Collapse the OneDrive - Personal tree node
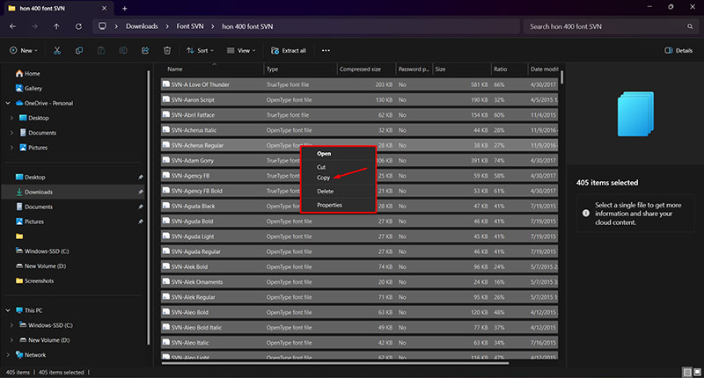The width and height of the screenshot is (704, 378). 8,103
